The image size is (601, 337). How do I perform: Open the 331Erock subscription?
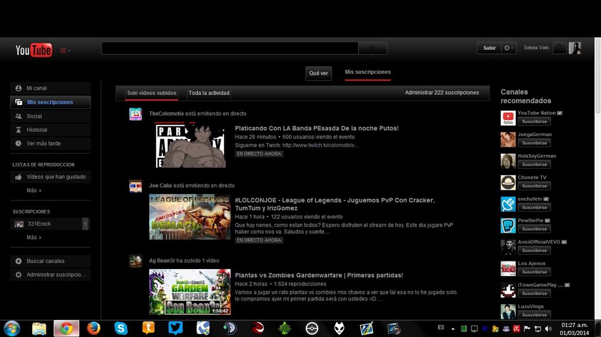coord(50,224)
